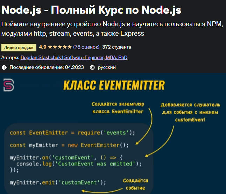226x194 pixels.
Task: Click the globe language icon
Action: click(92, 67)
